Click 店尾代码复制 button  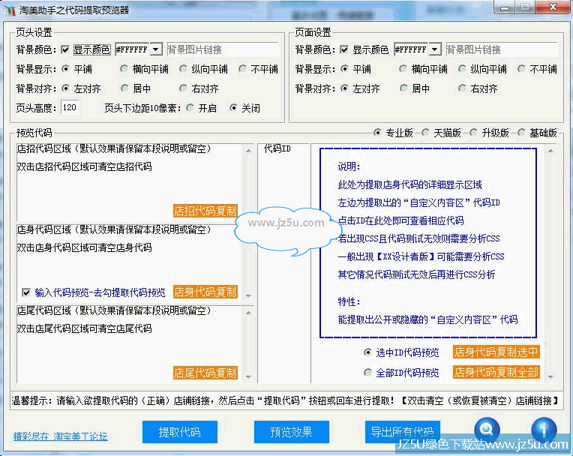[x=205, y=373]
